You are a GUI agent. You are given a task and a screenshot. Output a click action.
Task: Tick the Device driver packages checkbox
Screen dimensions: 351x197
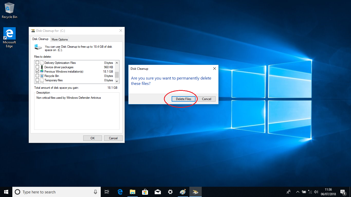pos(38,67)
